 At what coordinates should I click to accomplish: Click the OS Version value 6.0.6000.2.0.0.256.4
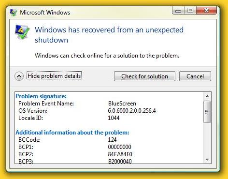click(132, 111)
